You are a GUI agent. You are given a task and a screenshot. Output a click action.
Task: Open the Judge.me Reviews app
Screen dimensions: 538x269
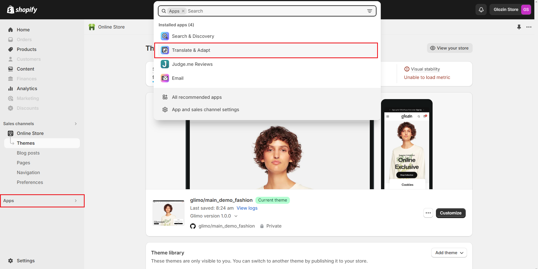[x=192, y=64]
